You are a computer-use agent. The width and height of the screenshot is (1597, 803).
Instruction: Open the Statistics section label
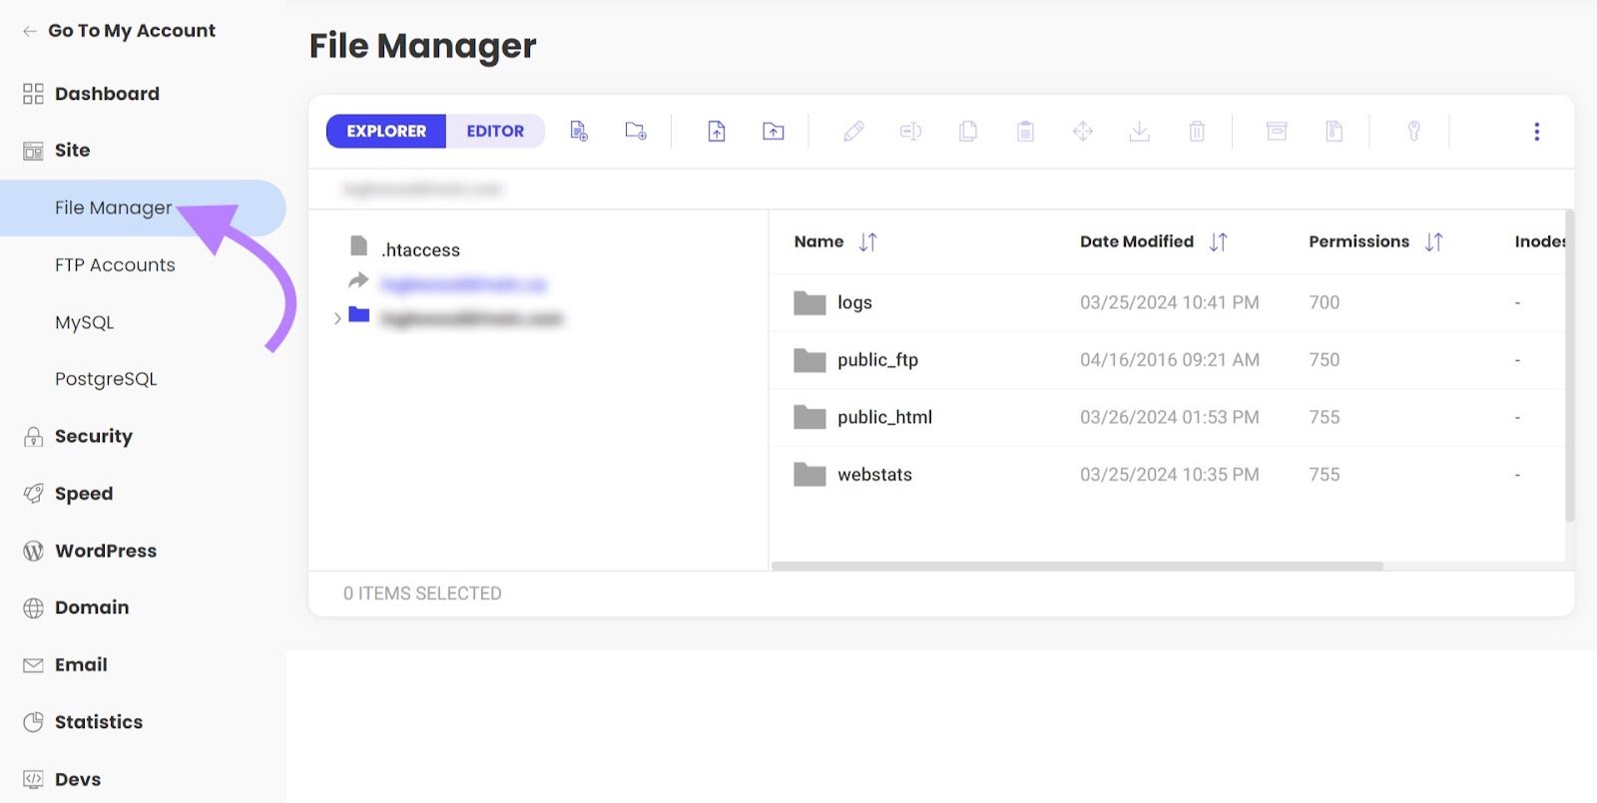click(99, 722)
